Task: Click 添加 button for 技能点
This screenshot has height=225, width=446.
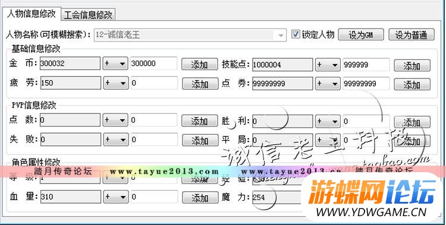Action: click(x=412, y=66)
